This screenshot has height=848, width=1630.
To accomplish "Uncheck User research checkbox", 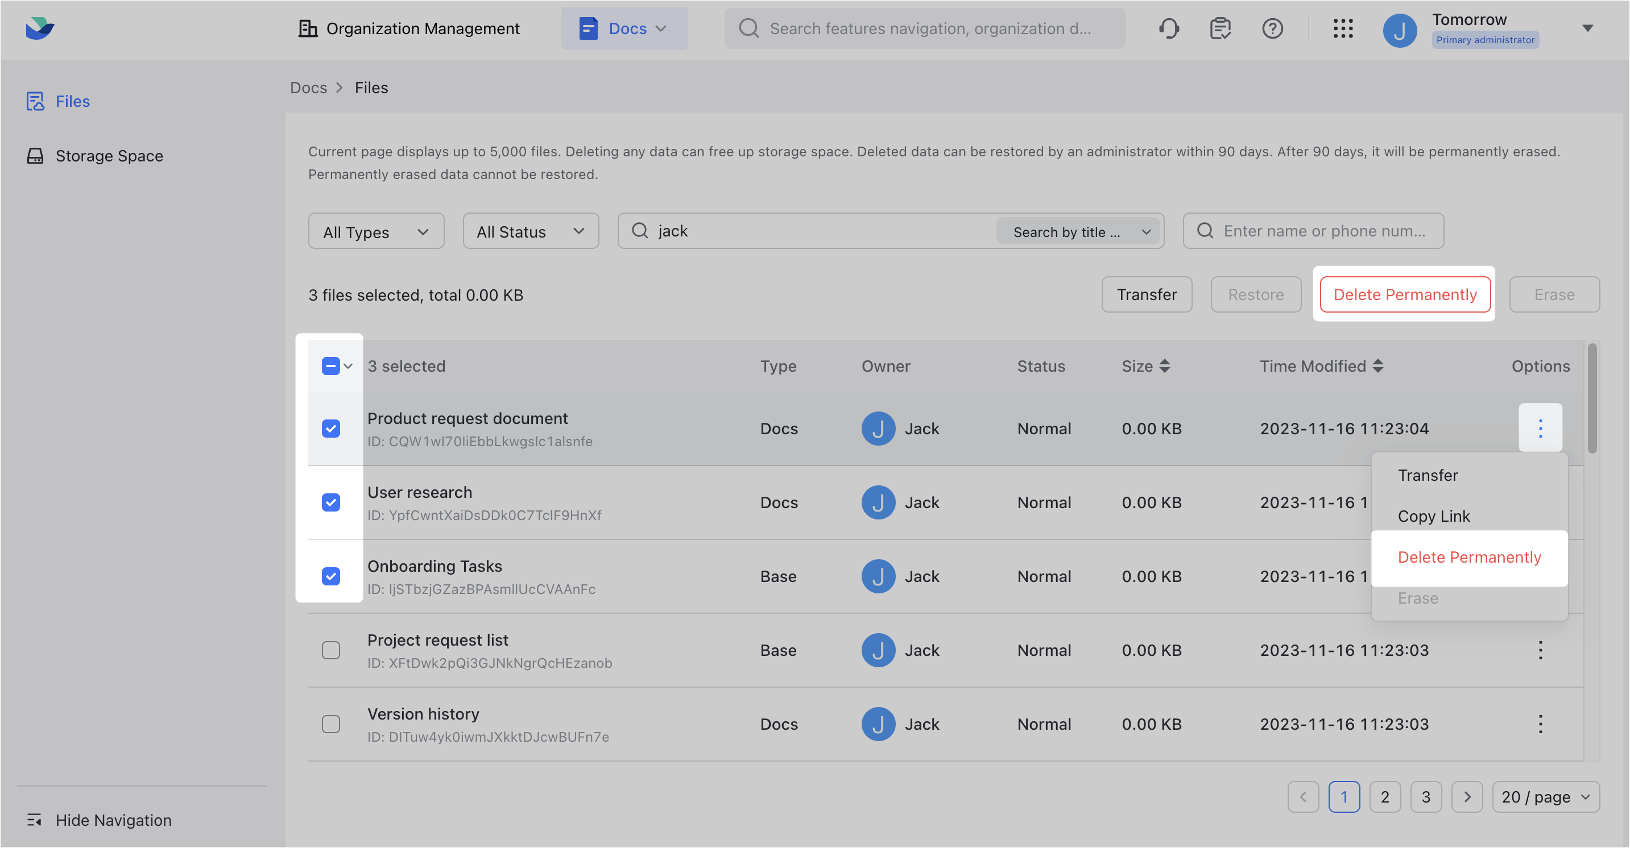I will [x=330, y=503].
